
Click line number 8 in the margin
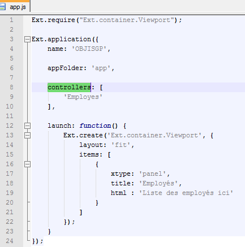click(11, 87)
